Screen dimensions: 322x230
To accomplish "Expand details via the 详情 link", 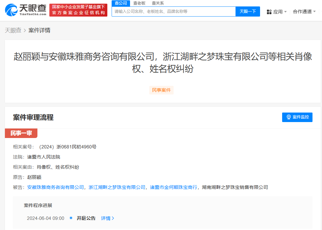I will pyautogui.click(x=106, y=218).
